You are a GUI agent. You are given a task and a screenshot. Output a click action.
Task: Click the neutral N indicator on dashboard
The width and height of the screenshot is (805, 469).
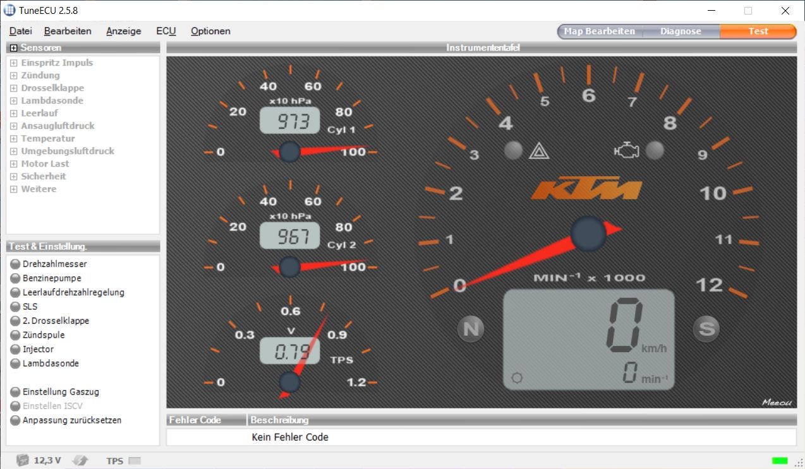[x=471, y=328]
